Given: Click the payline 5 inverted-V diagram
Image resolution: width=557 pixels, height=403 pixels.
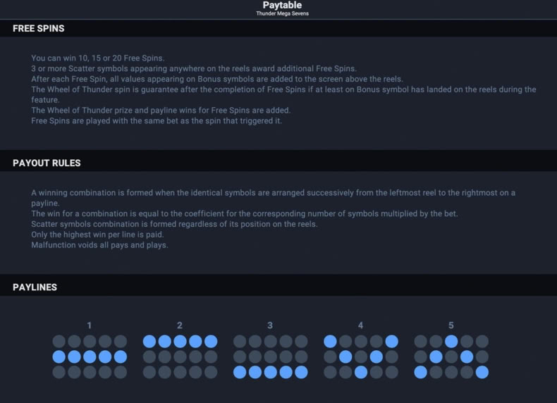Looking at the screenshot, I should click(x=451, y=356).
